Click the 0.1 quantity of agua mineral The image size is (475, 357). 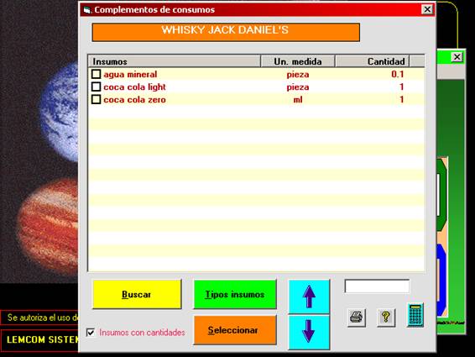[x=398, y=74]
